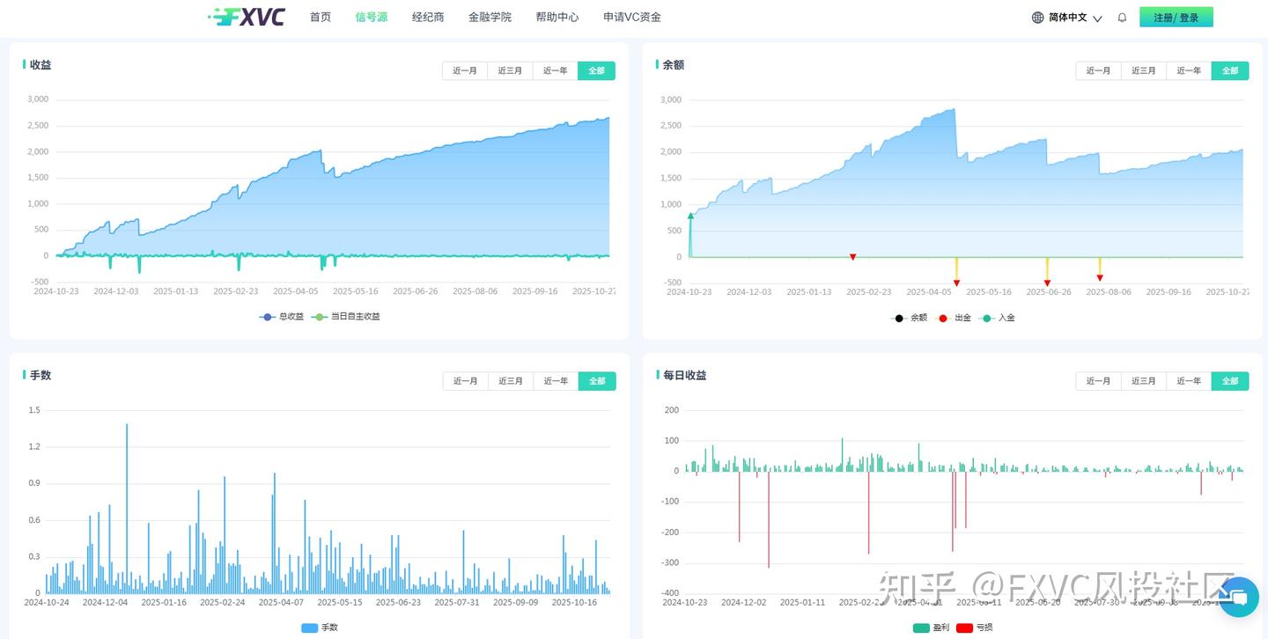The image size is (1268, 639).
Task: Select 近一年 filter on the 手数 chart
Action: [x=554, y=381]
